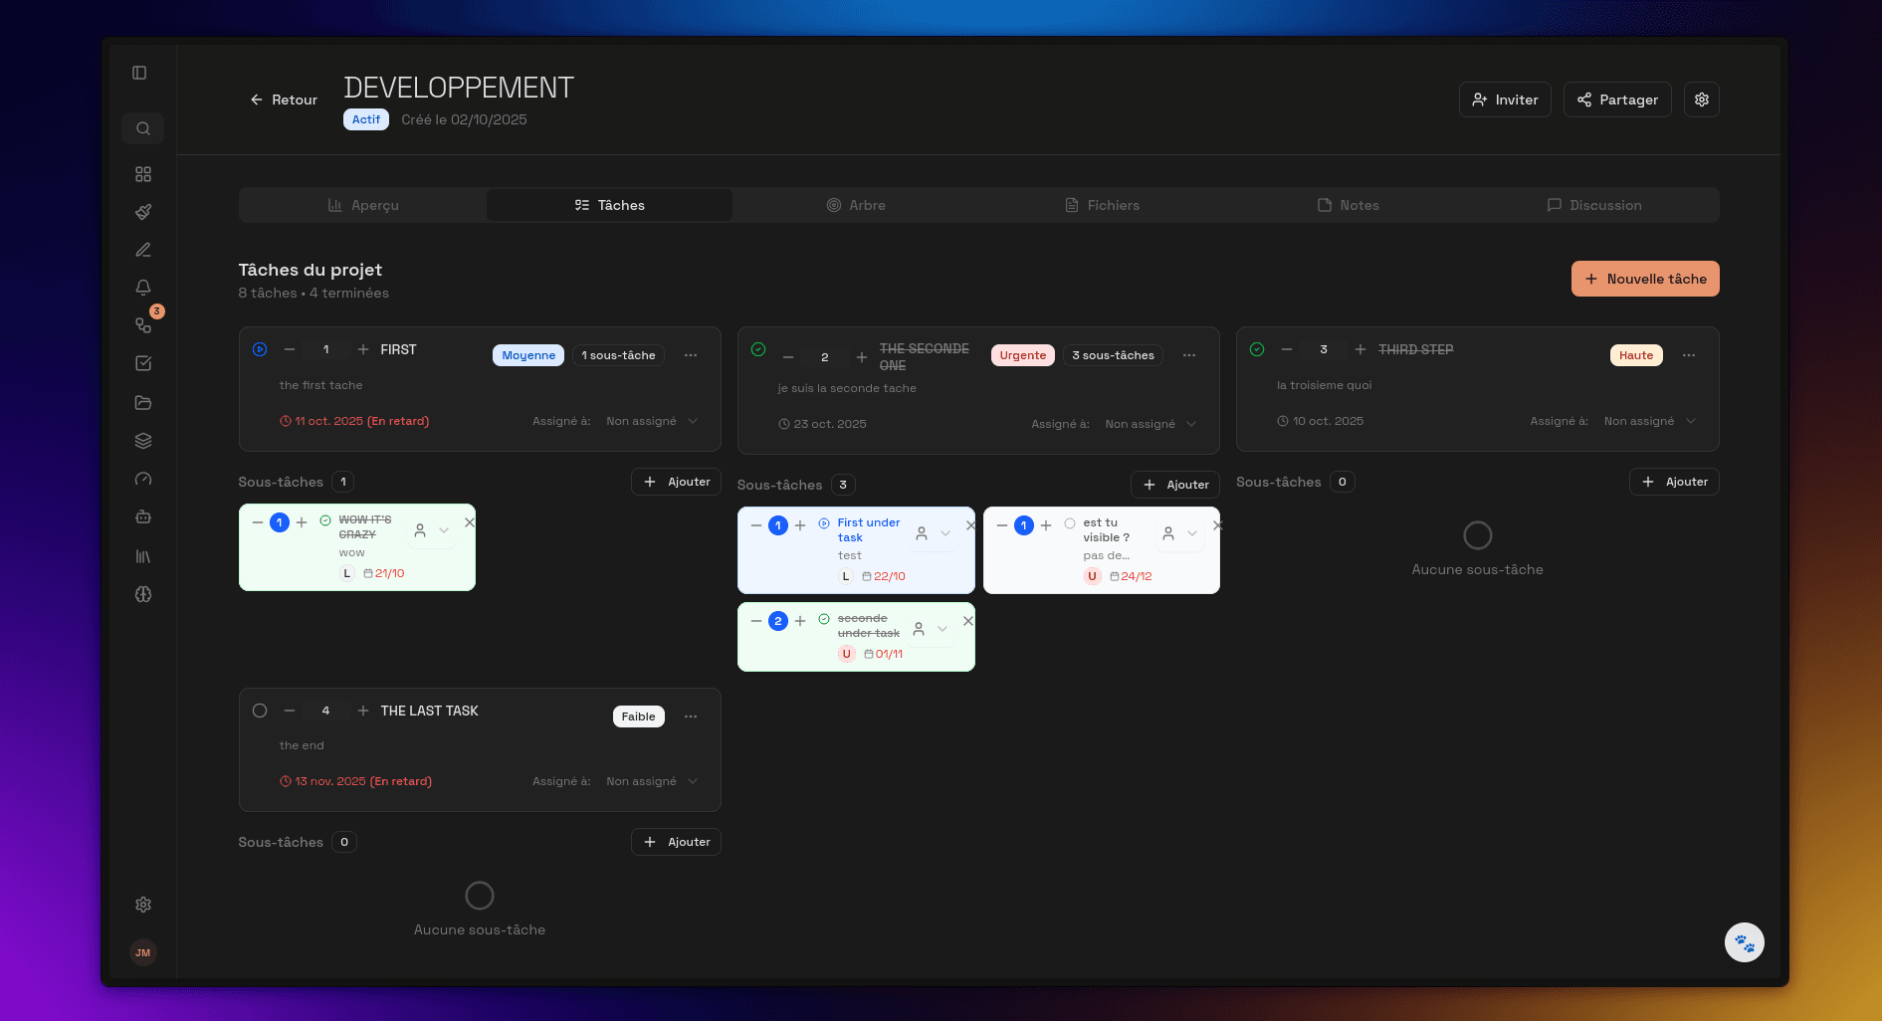Collapse the sidebar panel icon
This screenshot has height=1021, width=1882.
pos(139,73)
